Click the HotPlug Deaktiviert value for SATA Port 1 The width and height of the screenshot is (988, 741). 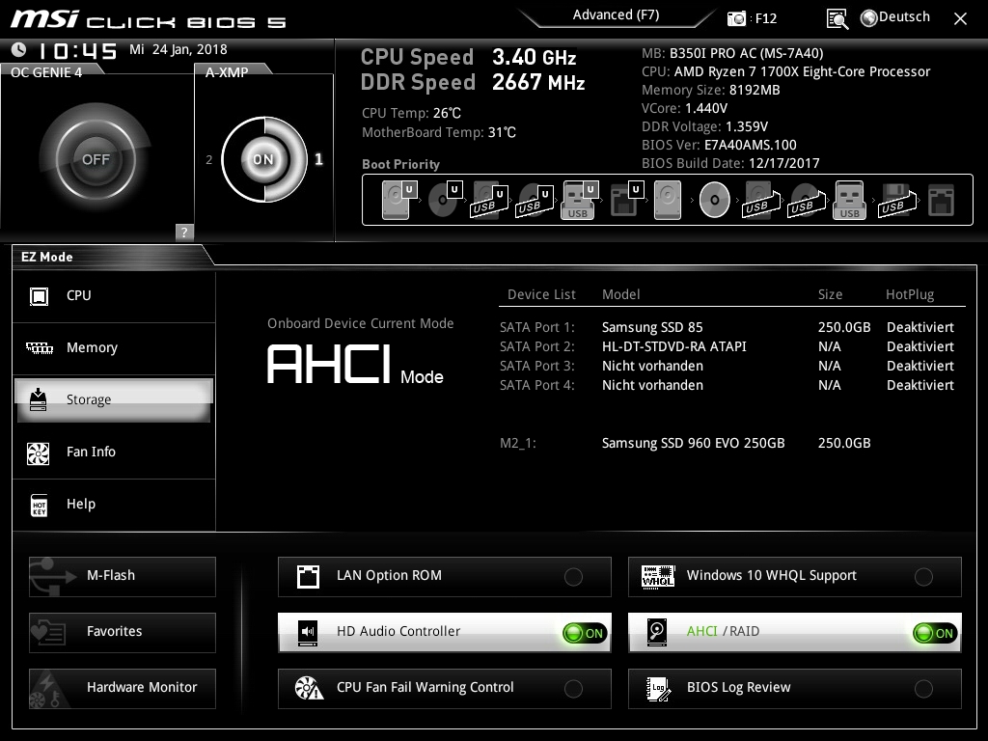pos(919,328)
